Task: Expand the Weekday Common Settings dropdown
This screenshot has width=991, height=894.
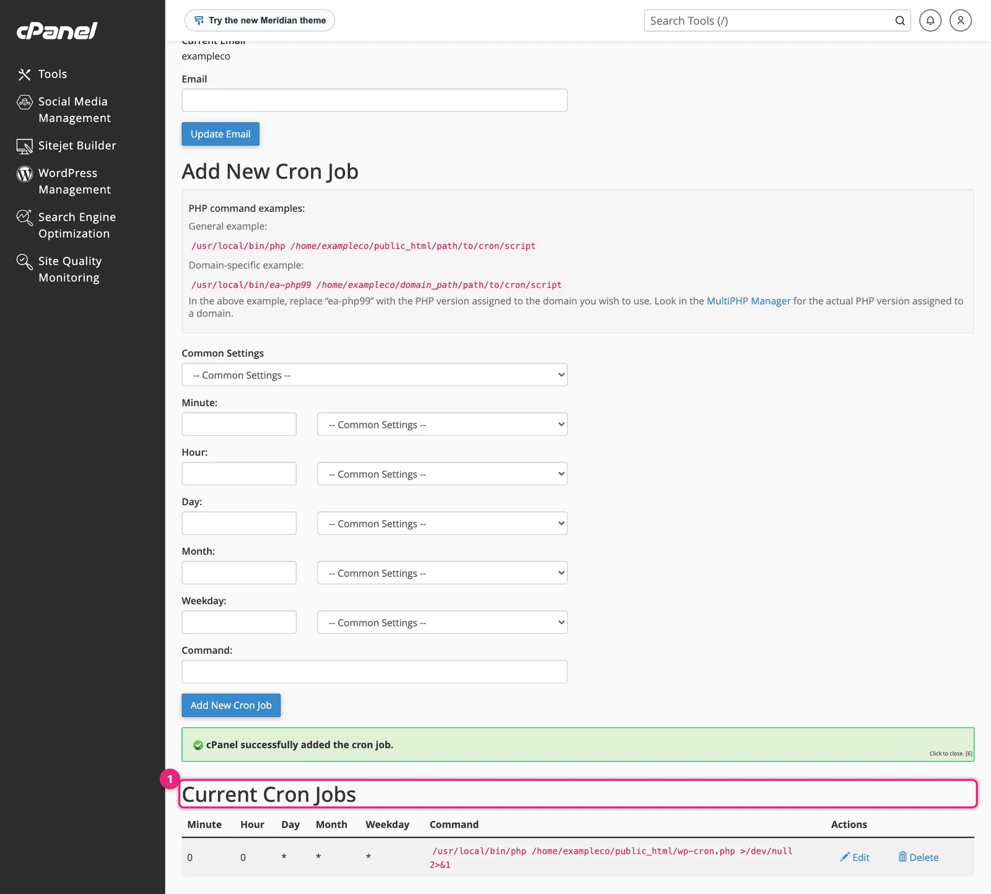Action: pos(442,622)
